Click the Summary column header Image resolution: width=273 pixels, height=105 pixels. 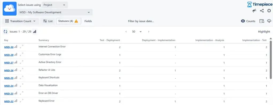coord(44,40)
